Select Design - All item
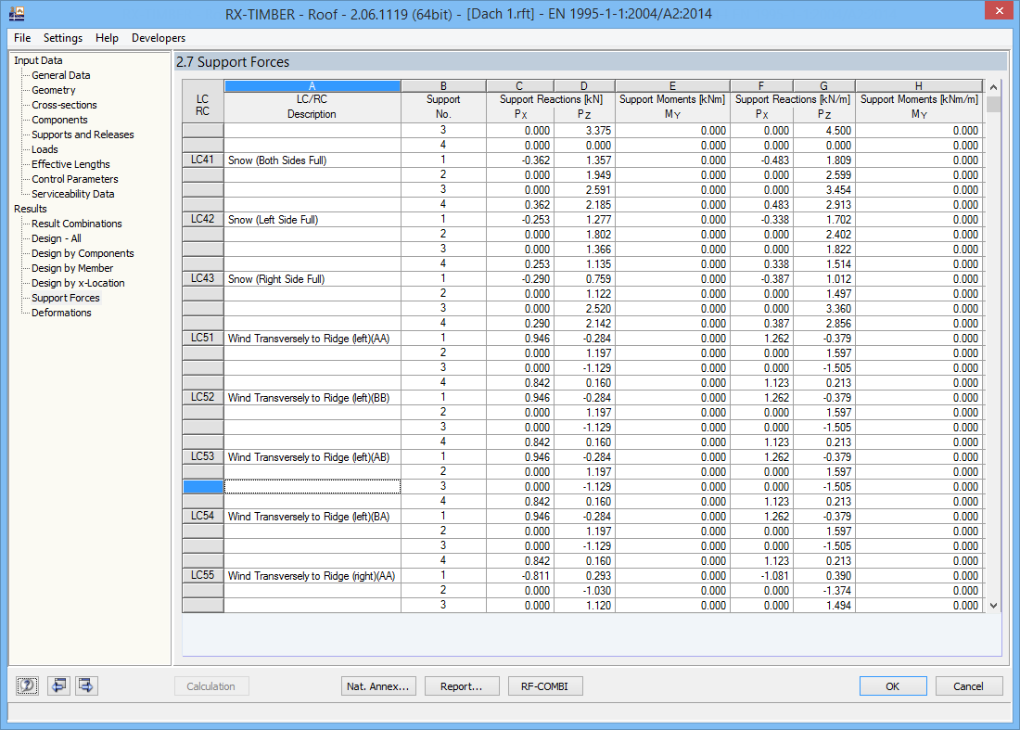This screenshot has height=730, width=1020. [x=56, y=238]
